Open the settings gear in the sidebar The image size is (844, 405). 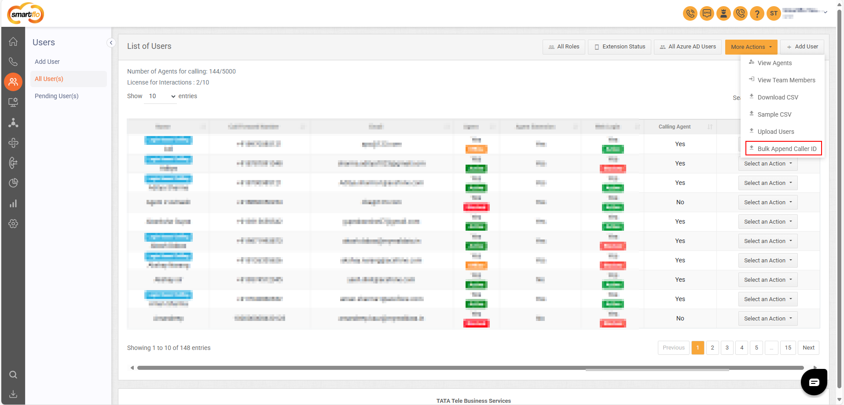[x=13, y=224]
